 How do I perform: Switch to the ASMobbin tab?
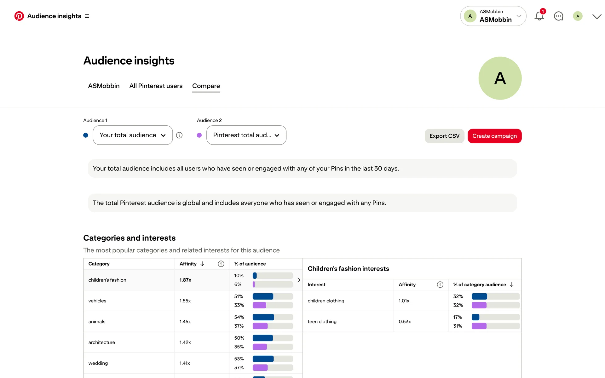pos(104,86)
